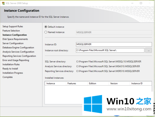
Task: Click the Instance ID column header in table
Action: click(x=141, y=83)
